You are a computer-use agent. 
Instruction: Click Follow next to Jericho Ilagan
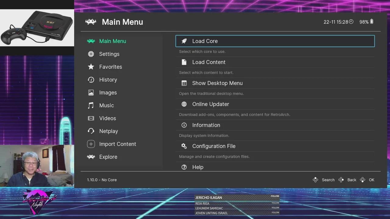(x=275, y=196)
